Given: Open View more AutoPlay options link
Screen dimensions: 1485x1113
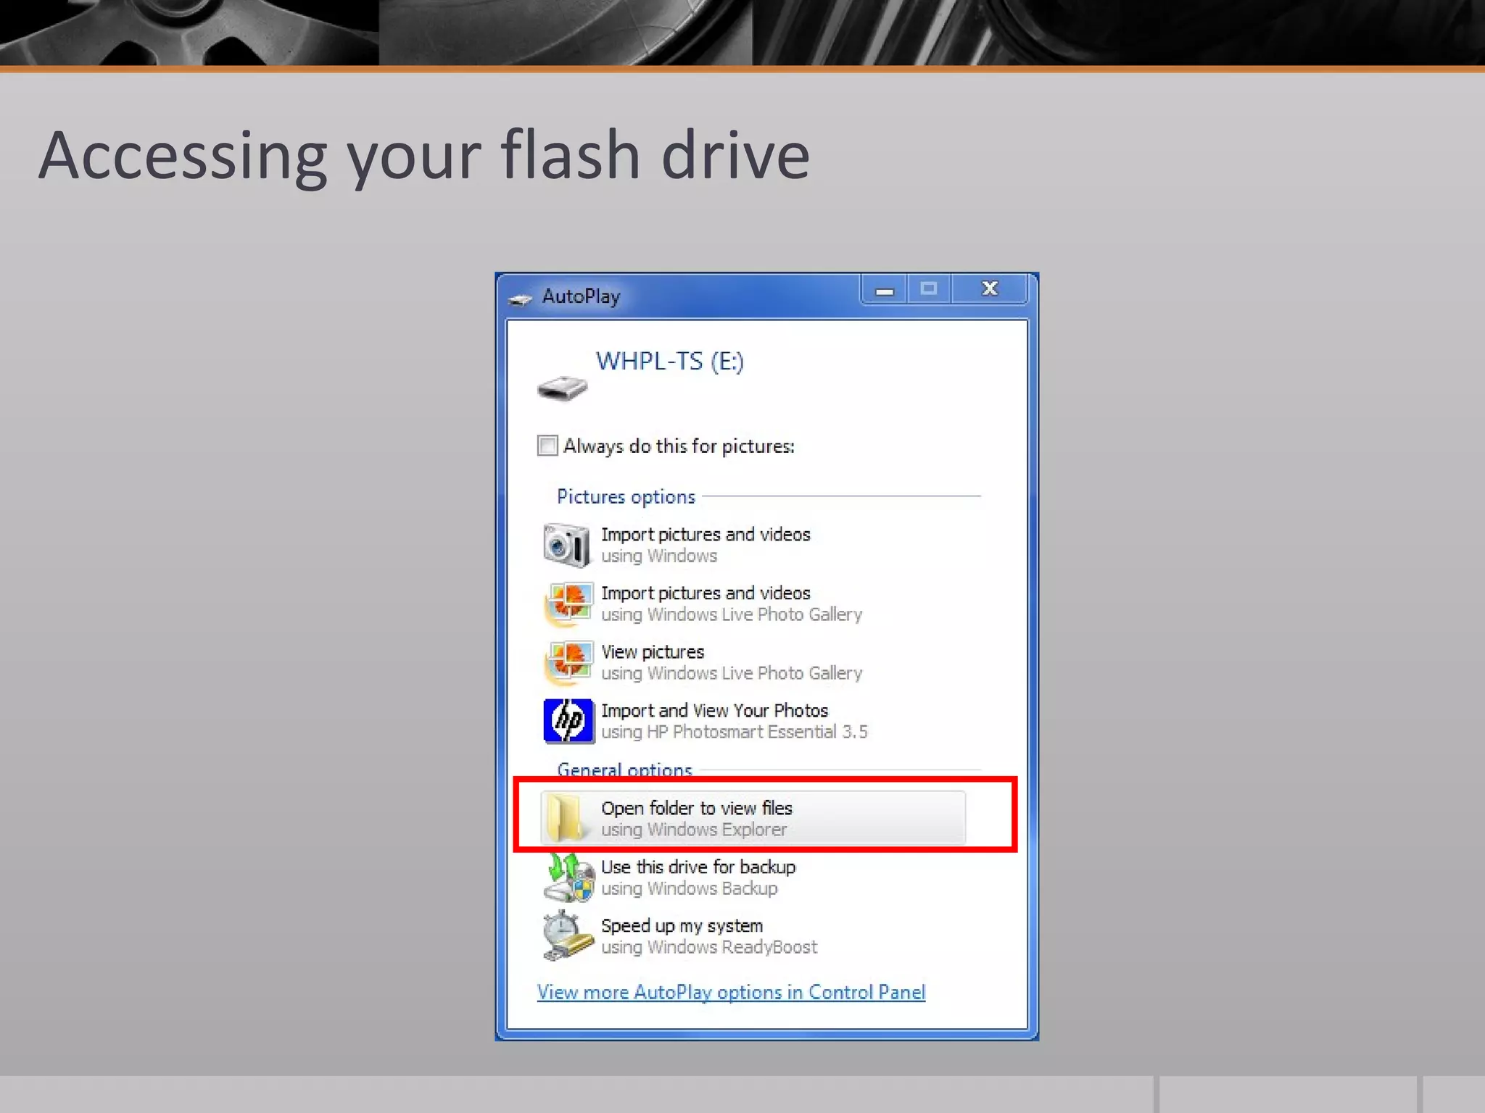Looking at the screenshot, I should pyautogui.click(x=731, y=992).
